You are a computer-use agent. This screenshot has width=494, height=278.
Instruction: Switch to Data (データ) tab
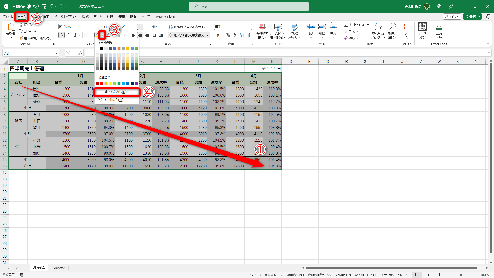coord(98,17)
